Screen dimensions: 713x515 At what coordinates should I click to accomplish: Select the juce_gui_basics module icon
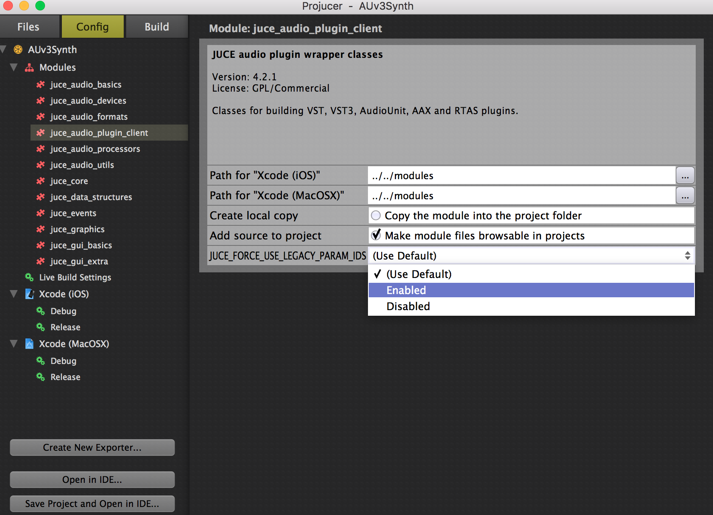coord(41,245)
